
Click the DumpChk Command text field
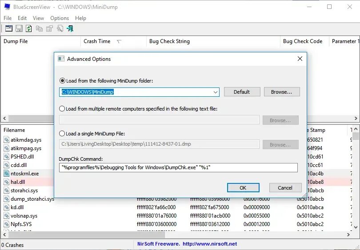(x=178, y=167)
